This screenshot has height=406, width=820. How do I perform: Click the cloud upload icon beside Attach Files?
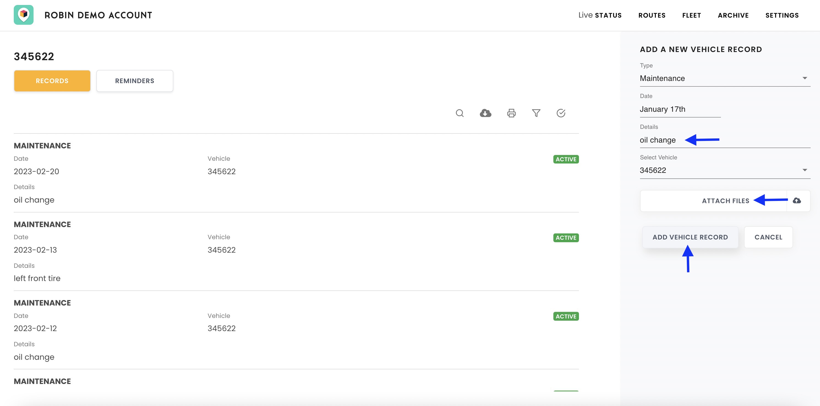click(x=797, y=201)
